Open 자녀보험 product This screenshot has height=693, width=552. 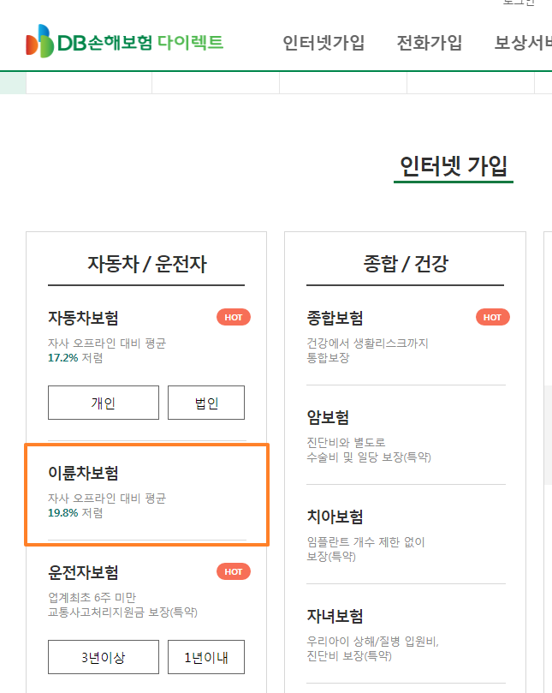coord(335,616)
